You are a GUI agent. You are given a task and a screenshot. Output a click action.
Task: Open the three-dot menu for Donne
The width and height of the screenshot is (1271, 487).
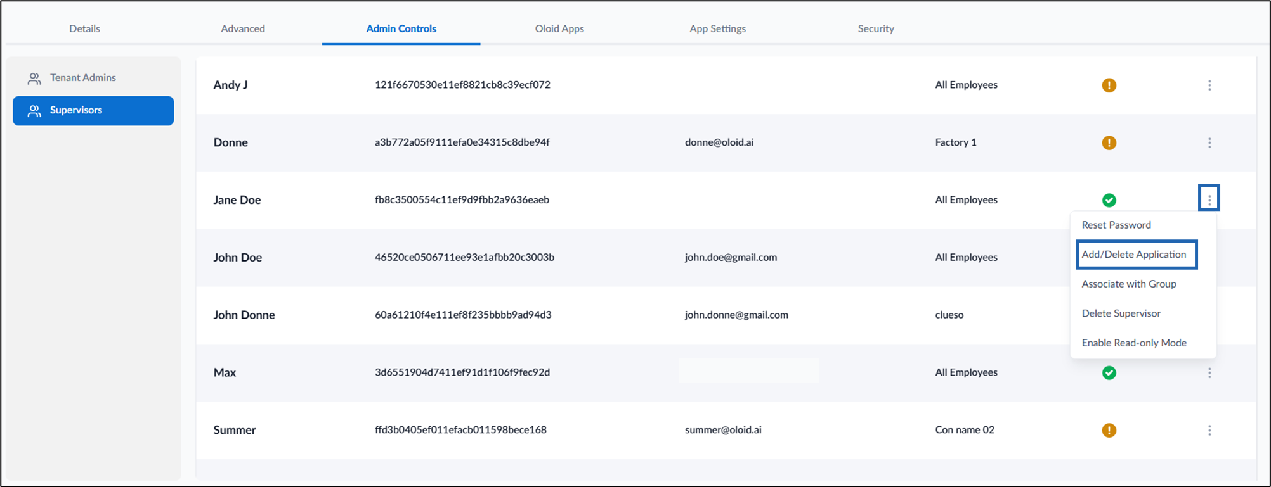click(1209, 142)
